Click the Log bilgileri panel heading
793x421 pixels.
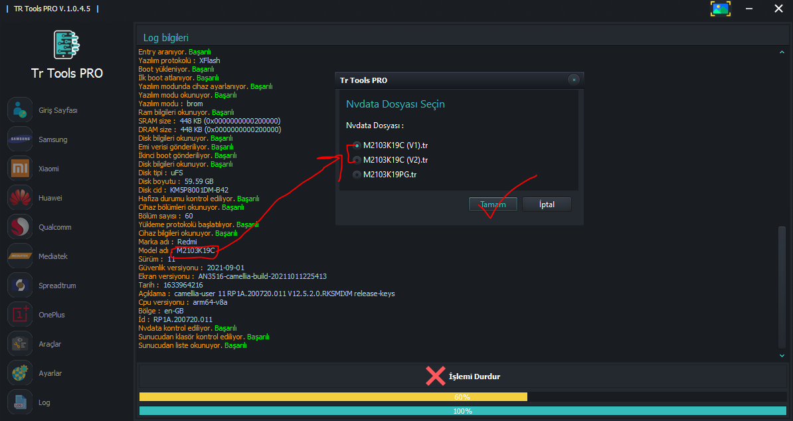click(x=166, y=38)
